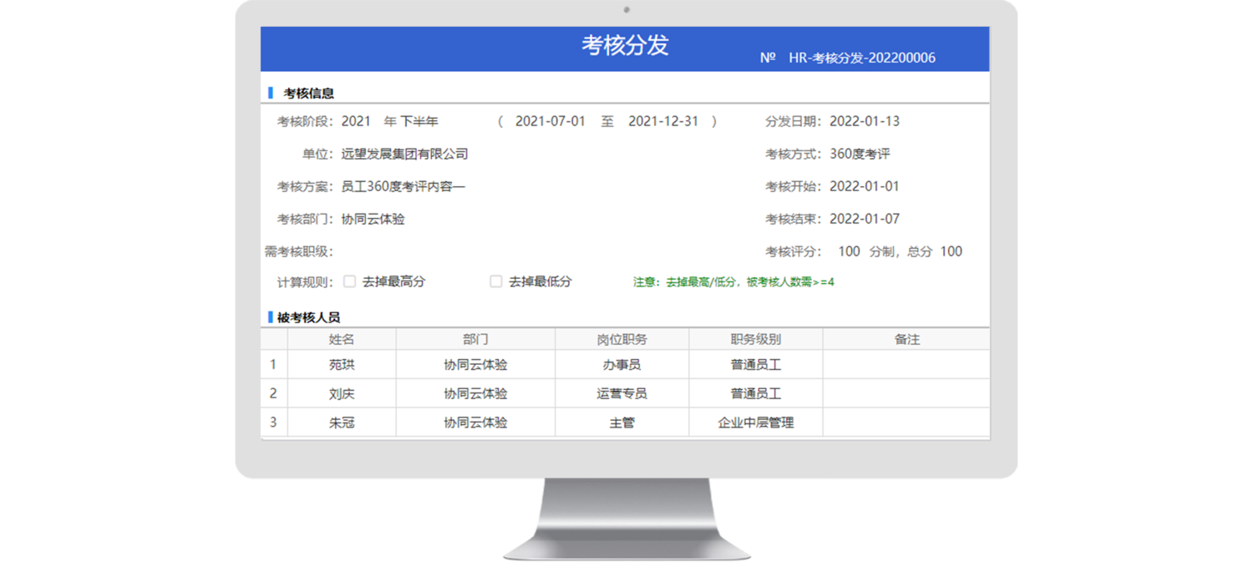The height and width of the screenshot is (562, 1253).
Task: Click the 职务级别 column header
Action: coord(755,340)
